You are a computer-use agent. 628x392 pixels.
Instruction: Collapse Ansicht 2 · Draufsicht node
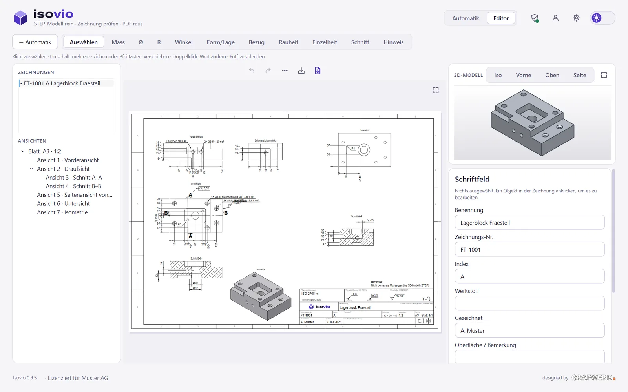click(31, 169)
